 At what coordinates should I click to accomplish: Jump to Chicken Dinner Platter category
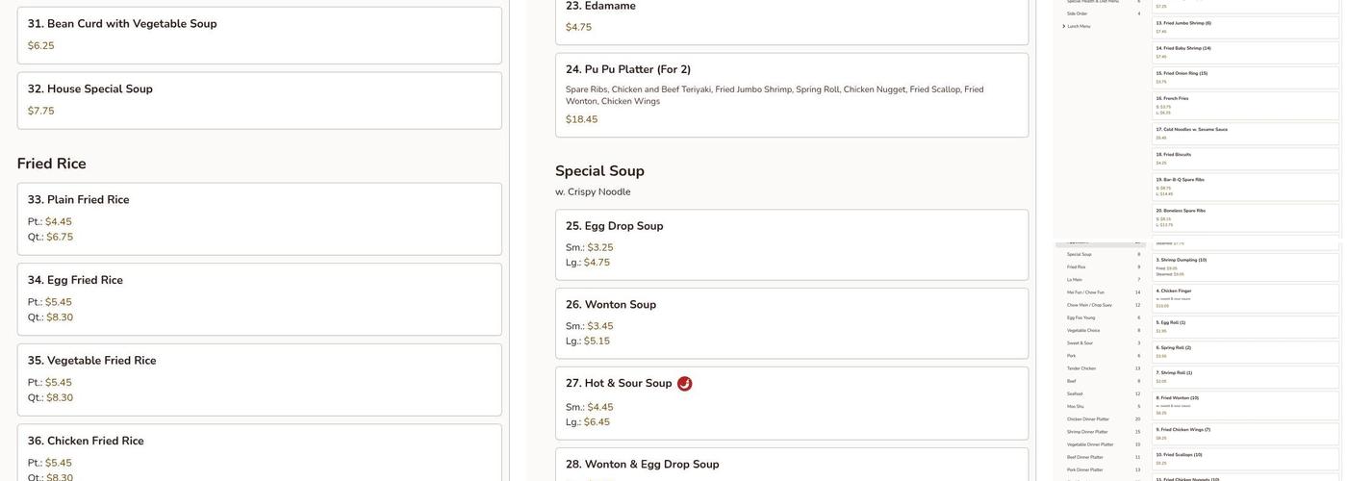[1087, 418]
